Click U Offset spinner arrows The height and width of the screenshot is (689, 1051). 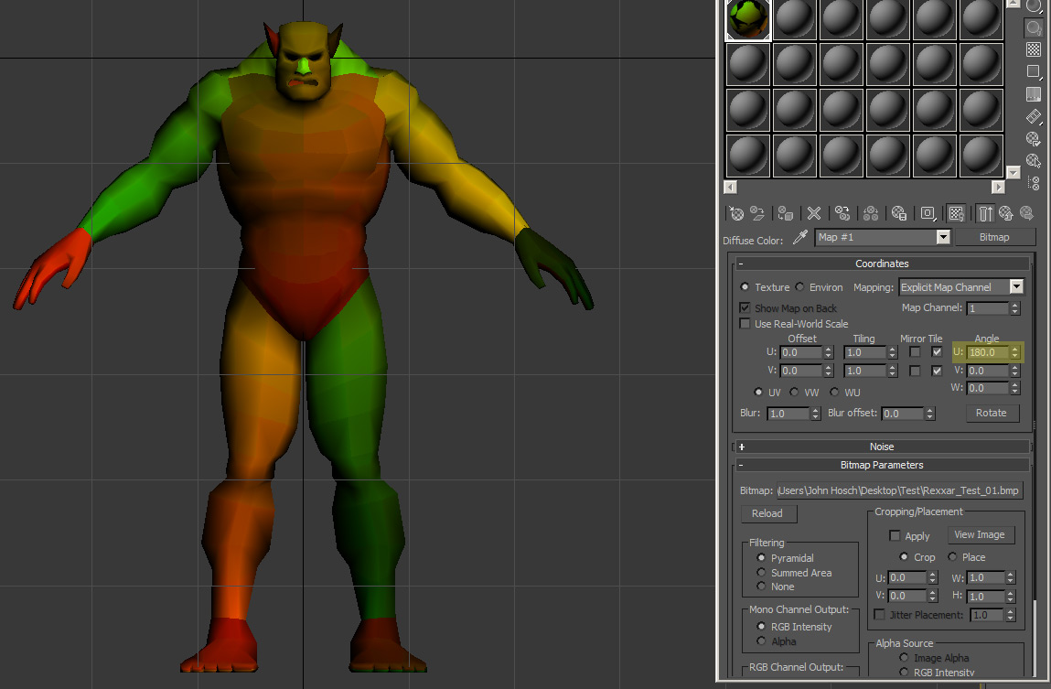pyautogui.click(x=829, y=352)
